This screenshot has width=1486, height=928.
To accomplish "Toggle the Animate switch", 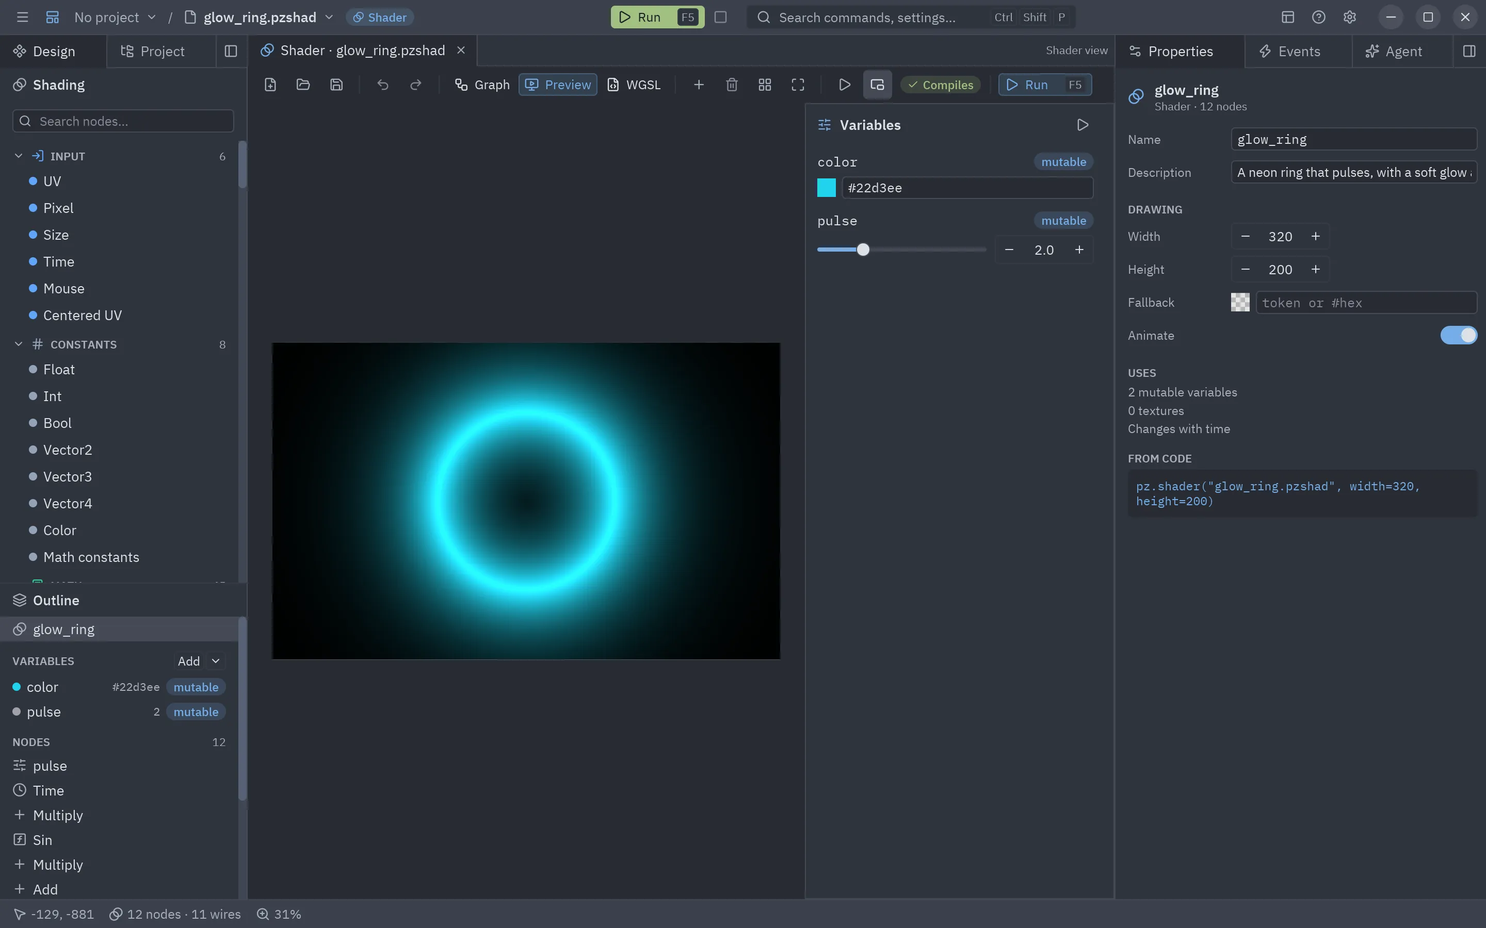I will point(1458,335).
